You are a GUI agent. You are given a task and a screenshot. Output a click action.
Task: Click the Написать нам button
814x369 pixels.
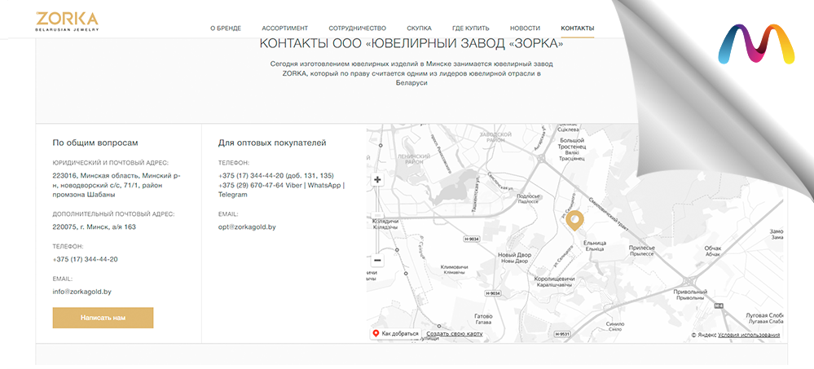[x=103, y=318]
